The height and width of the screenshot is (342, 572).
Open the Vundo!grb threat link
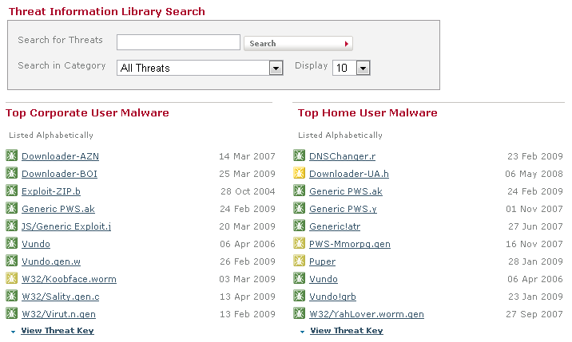pos(328,297)
